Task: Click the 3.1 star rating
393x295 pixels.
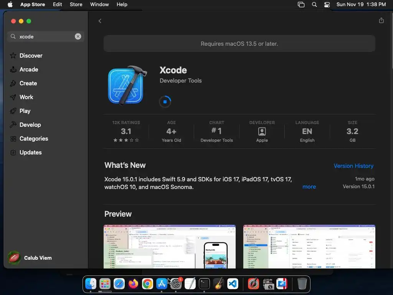Action: (x=126, y=132)
